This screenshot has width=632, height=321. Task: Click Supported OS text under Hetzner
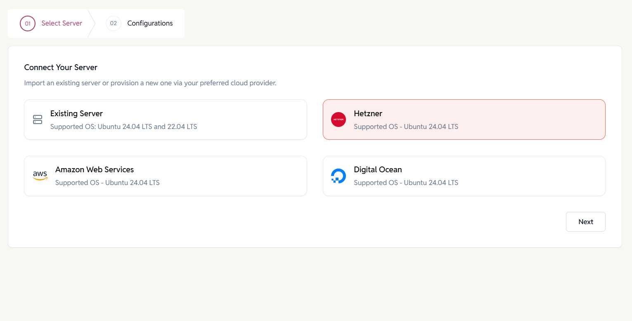406,127
